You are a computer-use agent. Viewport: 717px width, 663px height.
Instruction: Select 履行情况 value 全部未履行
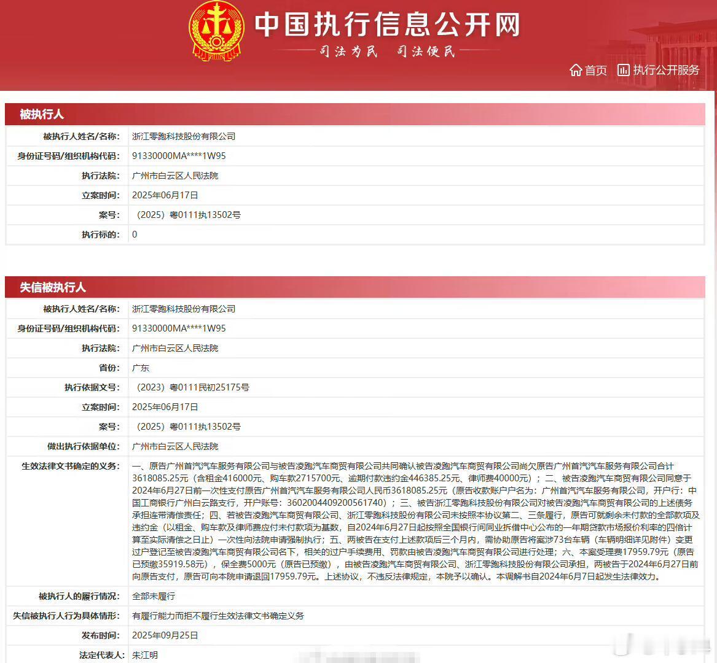[154, 596]
